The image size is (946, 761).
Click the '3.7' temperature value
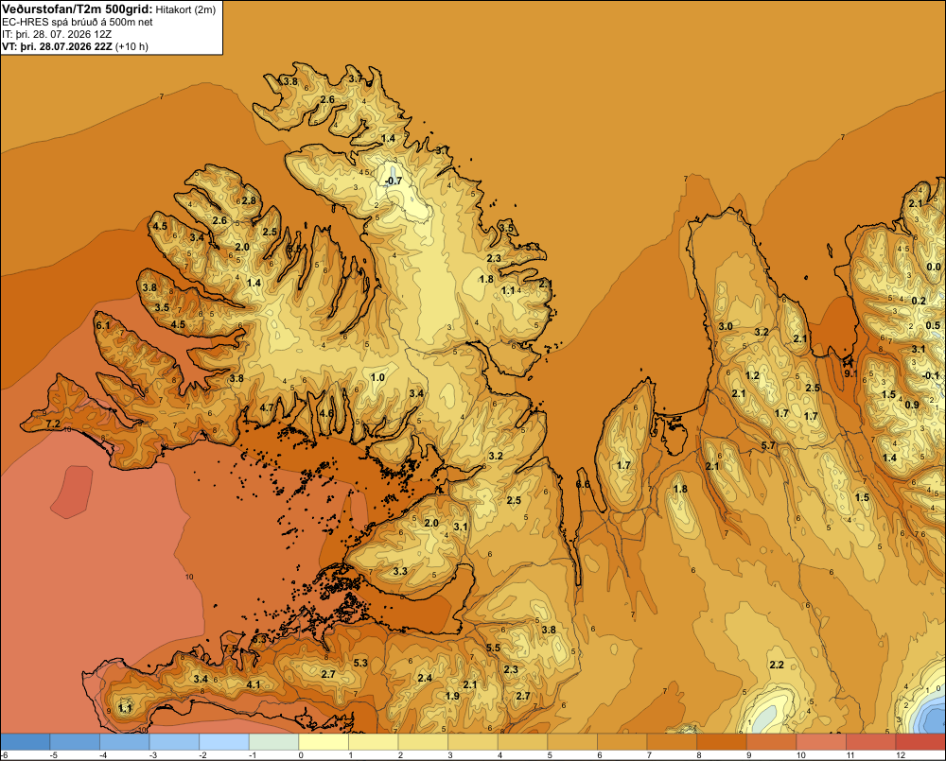356,78
